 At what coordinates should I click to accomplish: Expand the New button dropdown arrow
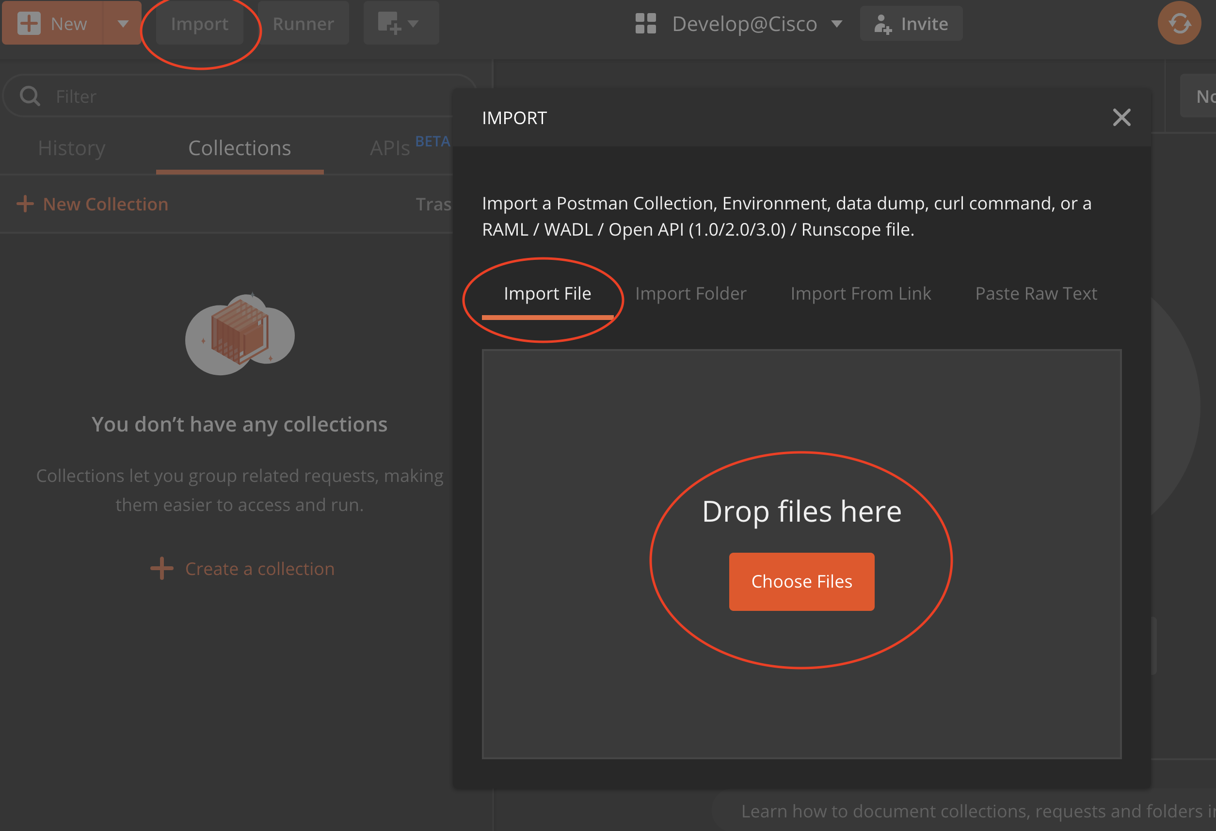[123, 24]
